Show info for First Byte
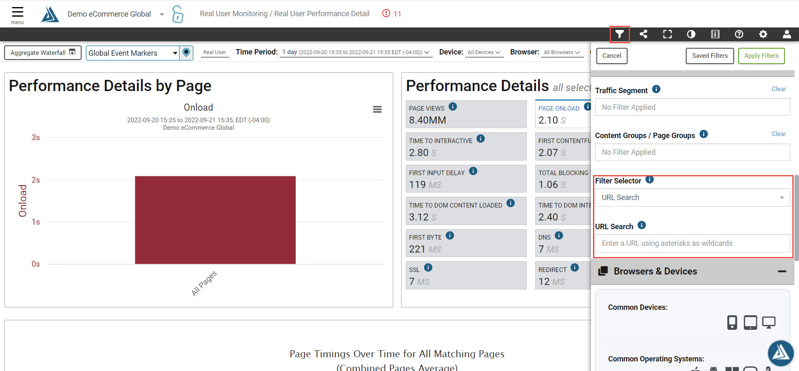 pos(450,235)
